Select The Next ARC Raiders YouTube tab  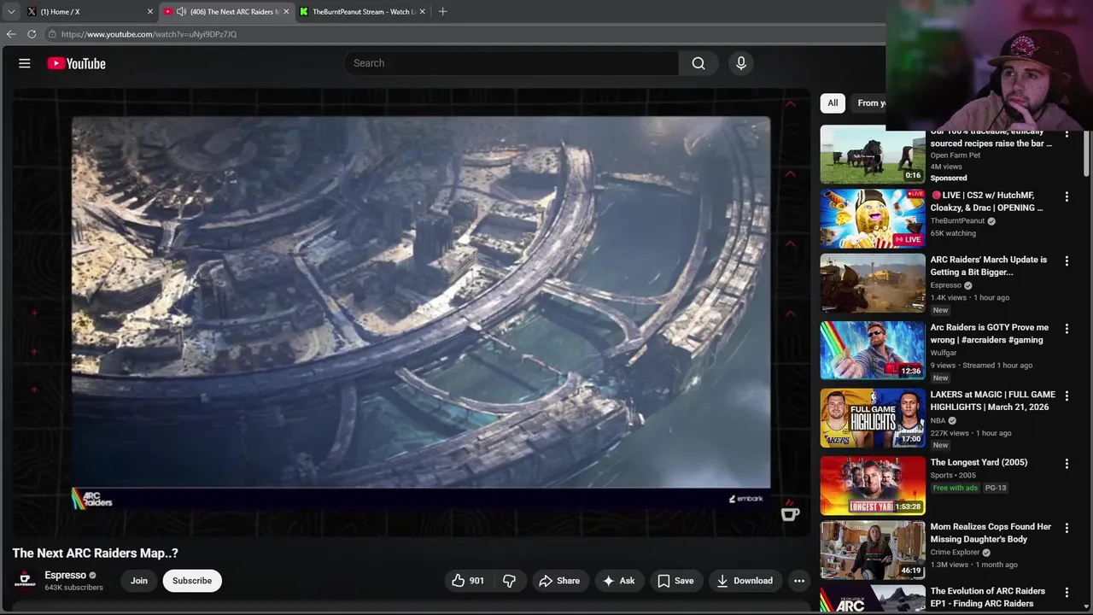[x=227, y=12]
